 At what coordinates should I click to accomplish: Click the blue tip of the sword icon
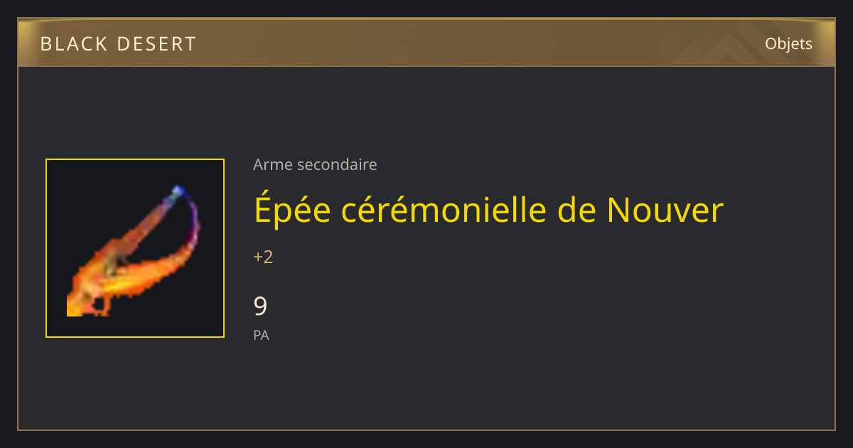pyautogui.click(x=178, y=191)
